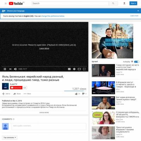Pause the video with the pause button

5,69
